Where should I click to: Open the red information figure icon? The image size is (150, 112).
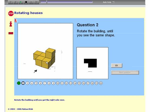11,24
